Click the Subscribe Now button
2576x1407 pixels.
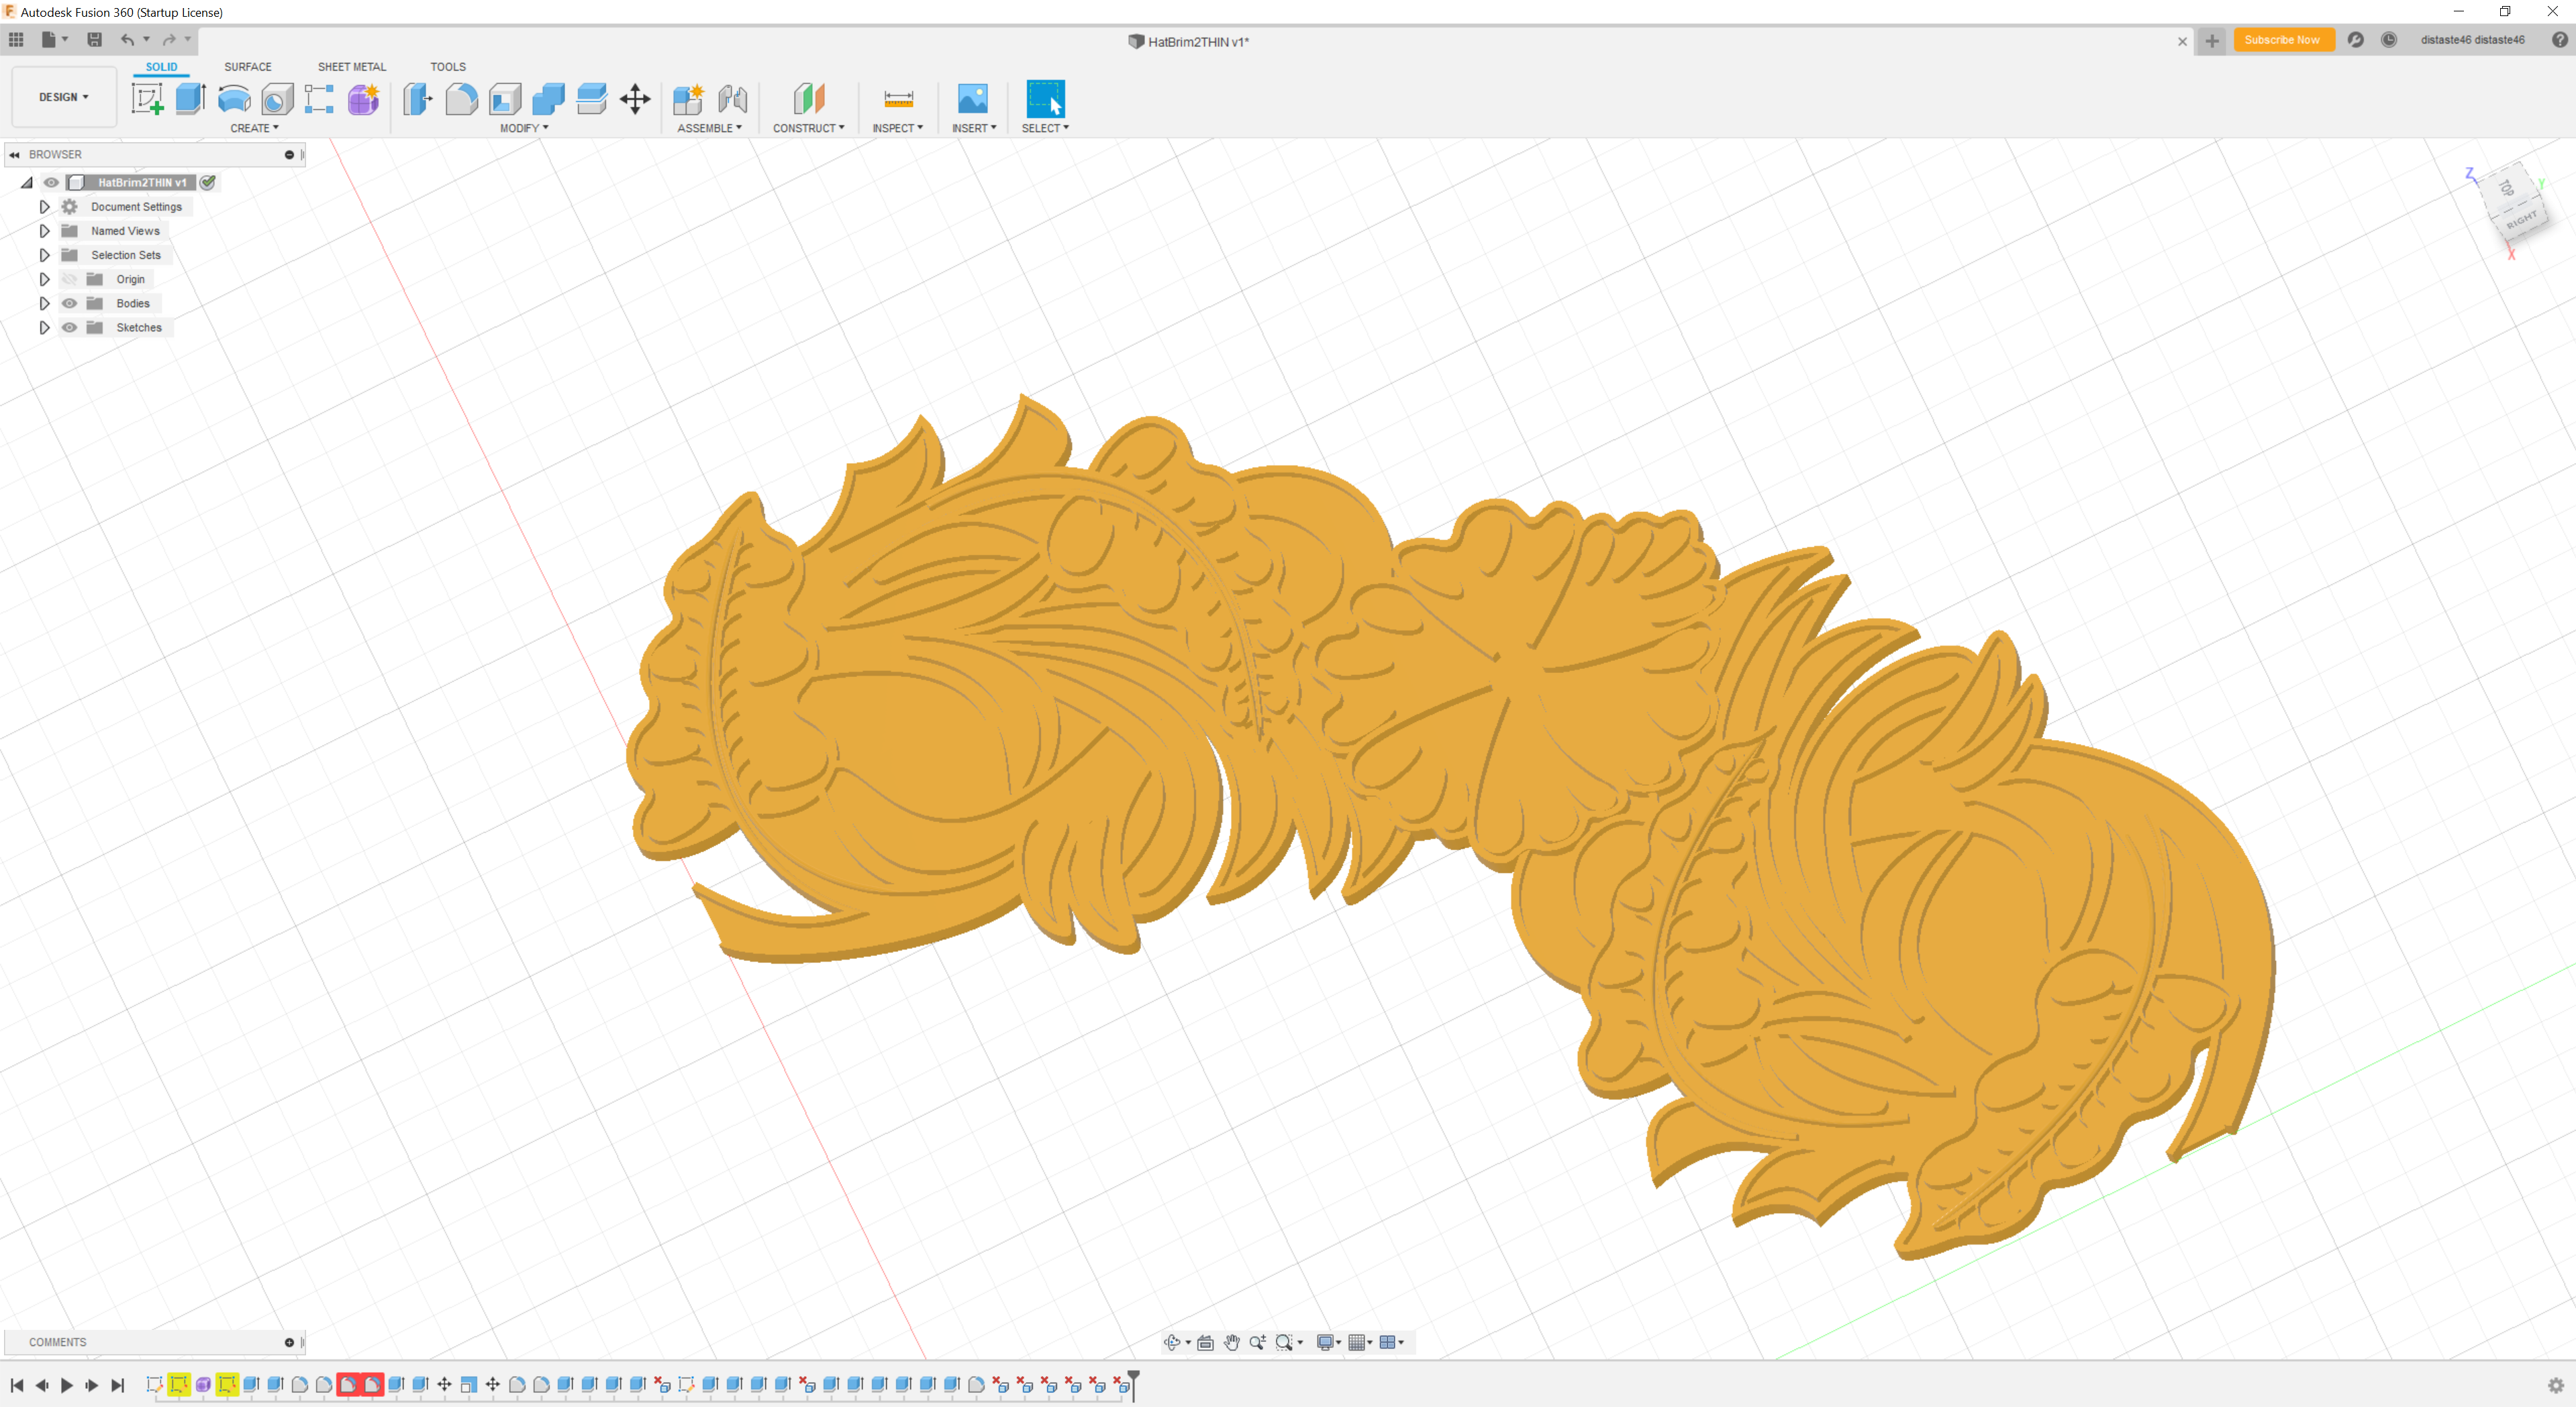(2282, 40)
